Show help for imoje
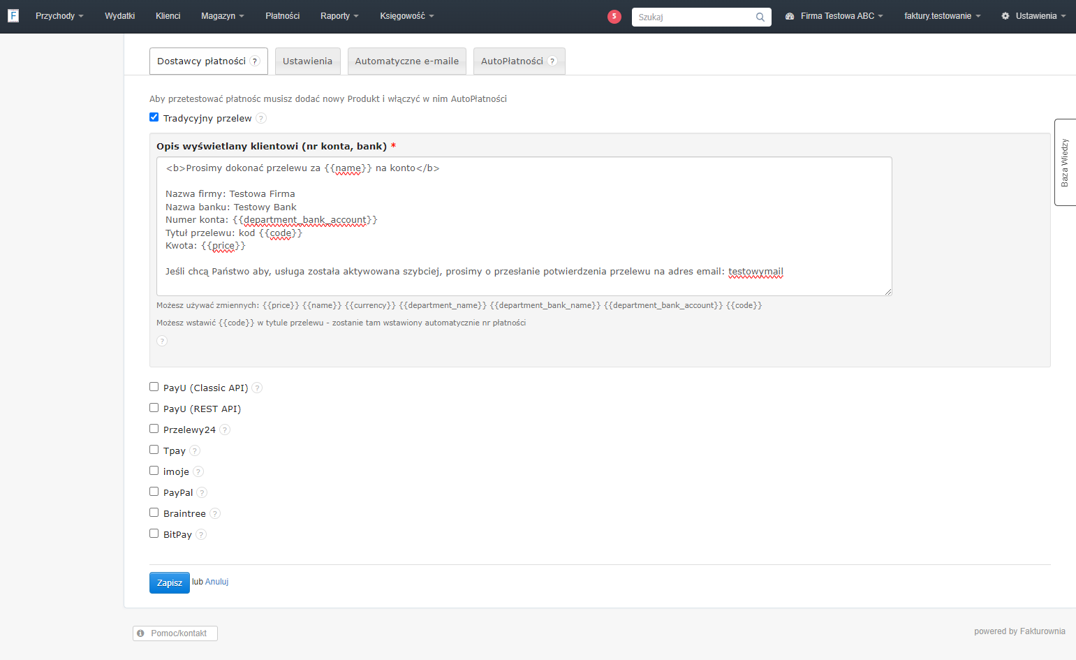Image resolution: width=1076 pixels, height=660 pixels. coord(198,471)
